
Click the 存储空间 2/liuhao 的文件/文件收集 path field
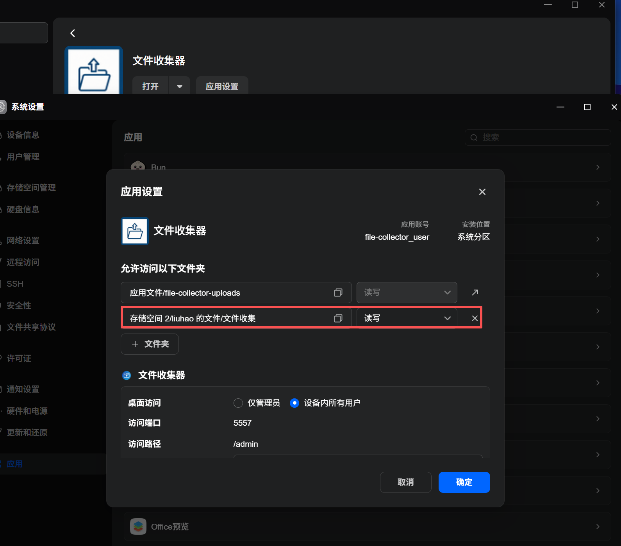(x=236, y=318)
